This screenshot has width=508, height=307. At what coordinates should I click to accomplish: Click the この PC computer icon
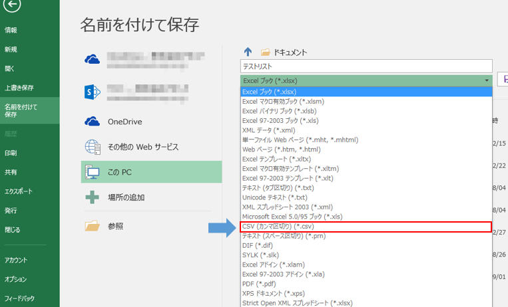click(x=93, y=172)
